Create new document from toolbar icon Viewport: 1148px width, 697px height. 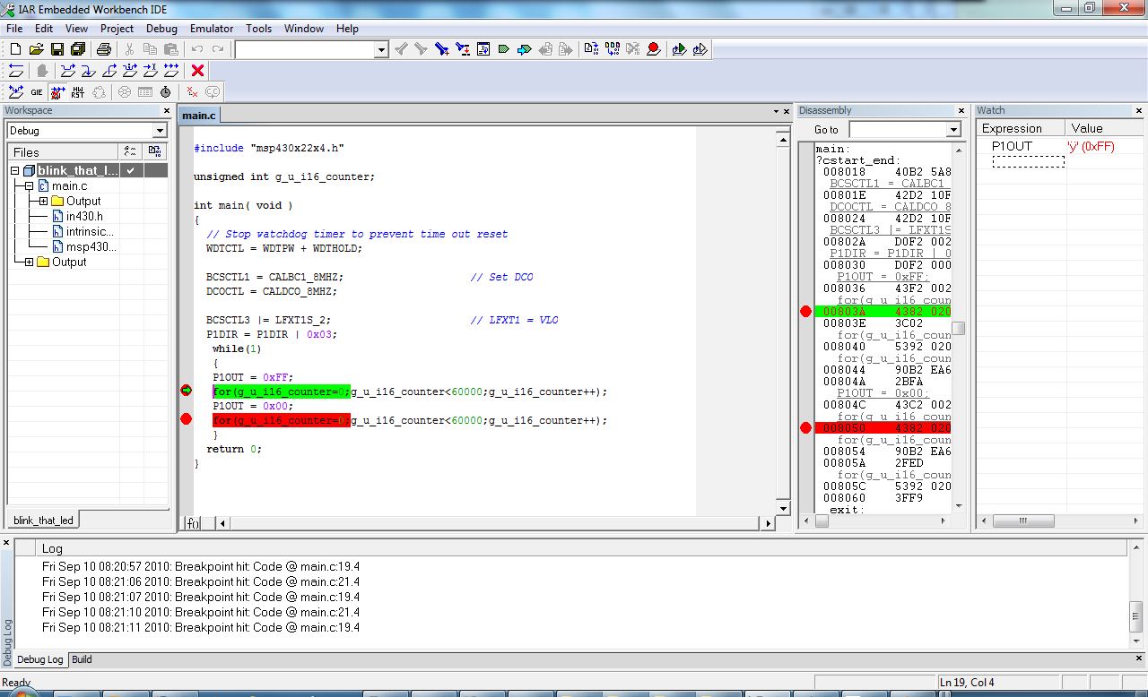[15, 49]
